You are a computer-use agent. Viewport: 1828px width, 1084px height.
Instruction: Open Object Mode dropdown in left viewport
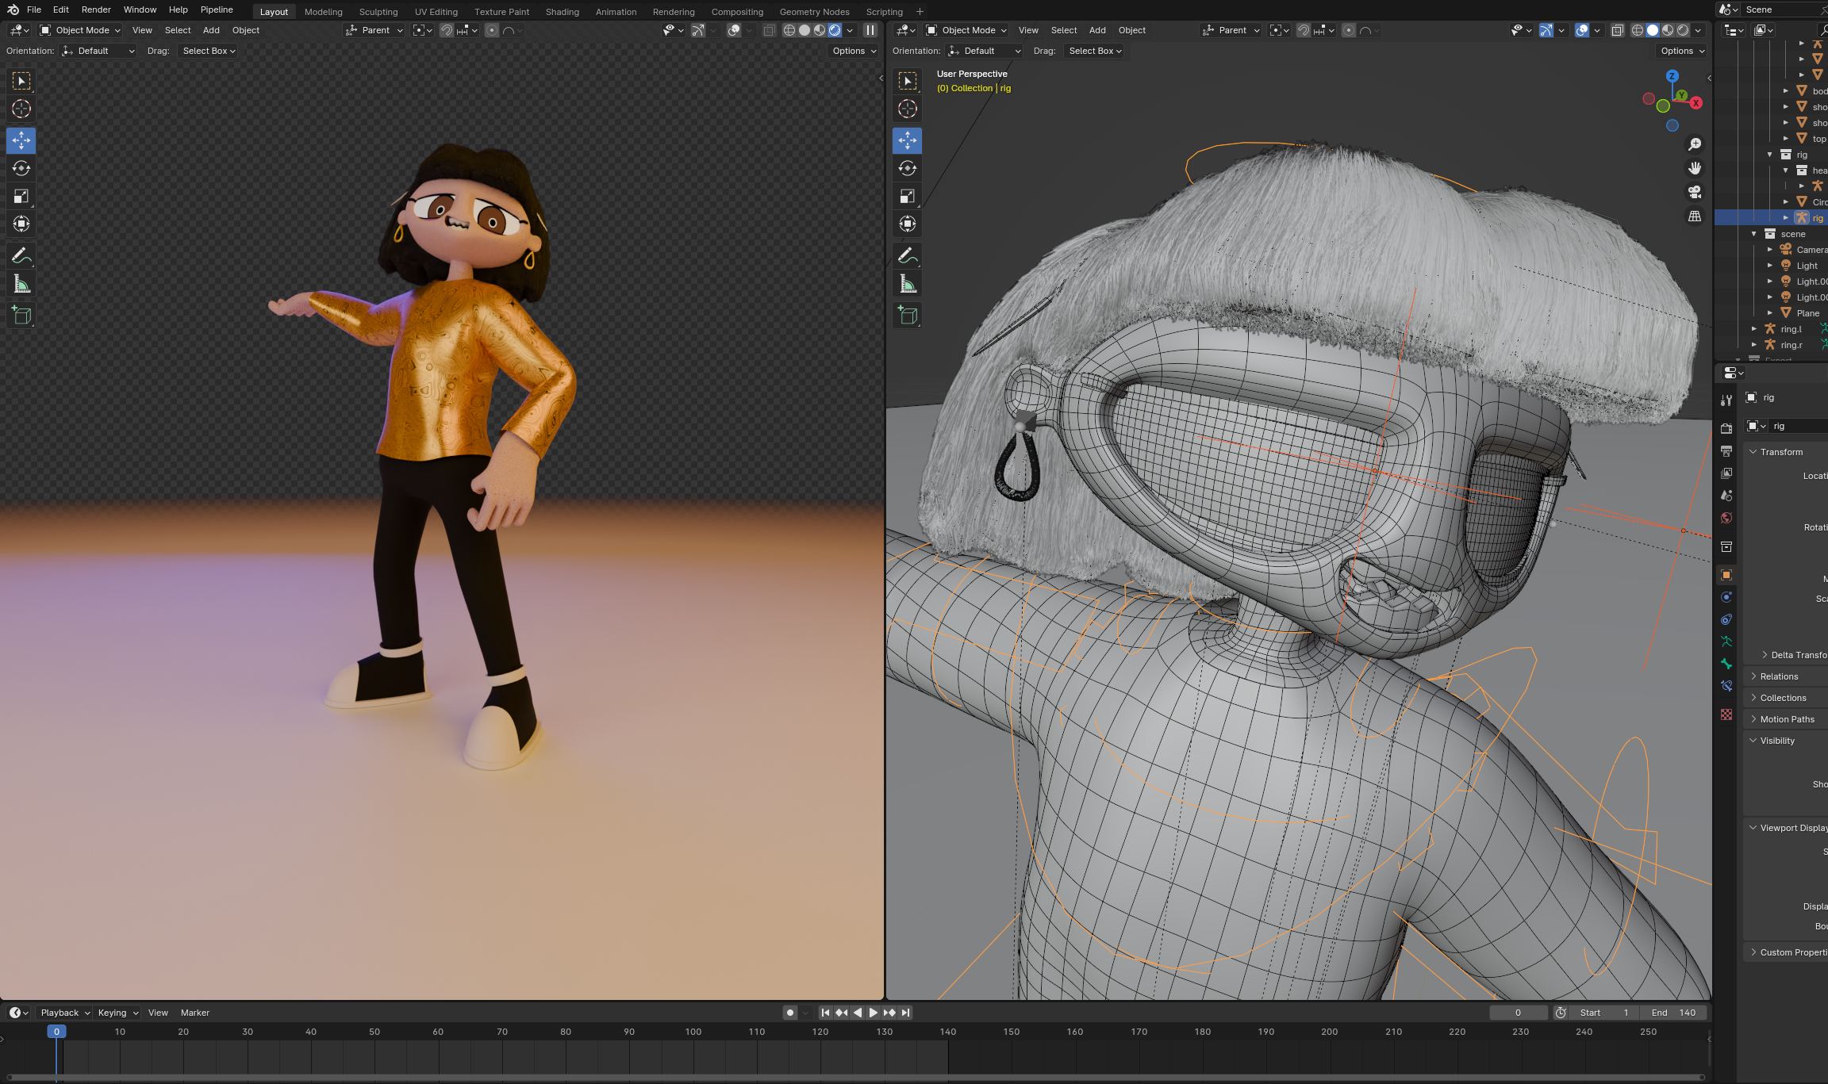(x=80, y=30)
